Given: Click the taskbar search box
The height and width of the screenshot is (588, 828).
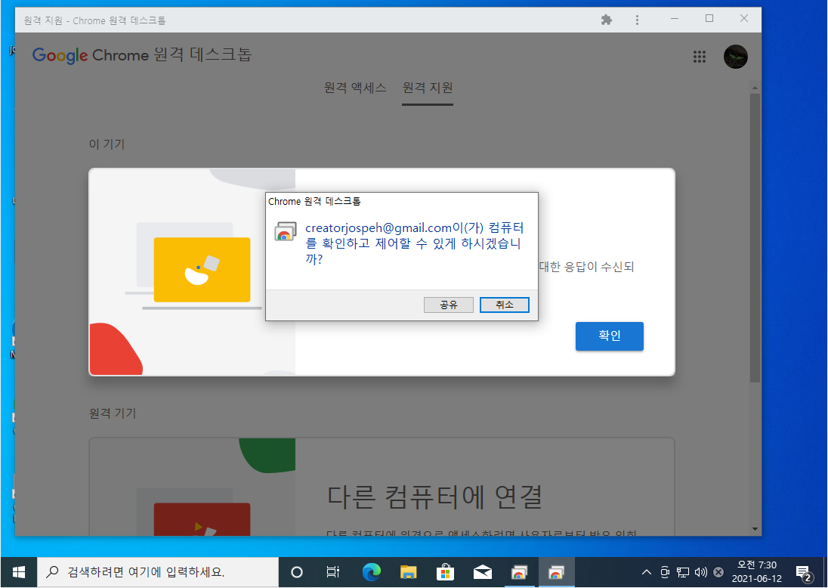Looking at the screenshot, I should [158, 572].
